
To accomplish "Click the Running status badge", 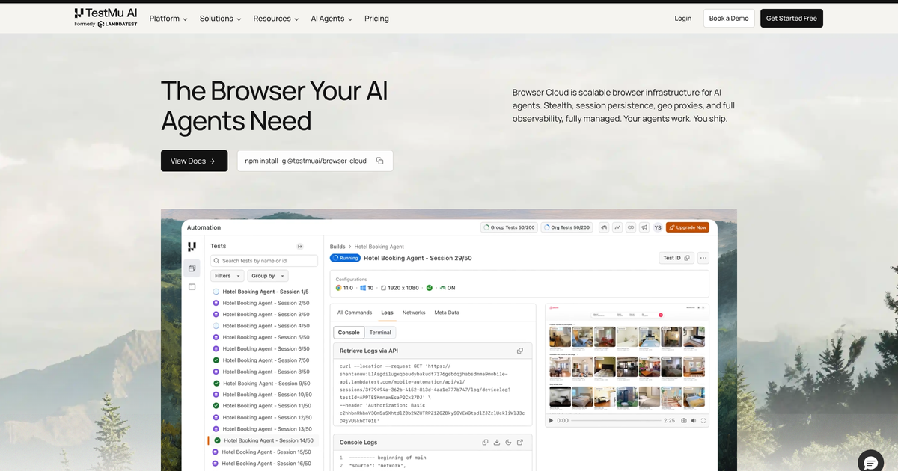I will click(x=345, y=258).
